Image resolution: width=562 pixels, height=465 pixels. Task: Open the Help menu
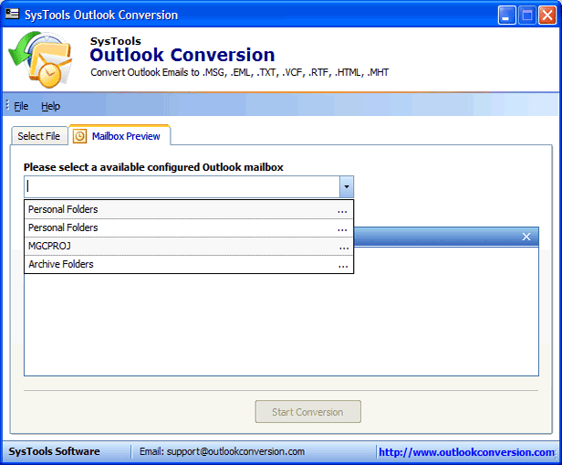click(50, 106)
